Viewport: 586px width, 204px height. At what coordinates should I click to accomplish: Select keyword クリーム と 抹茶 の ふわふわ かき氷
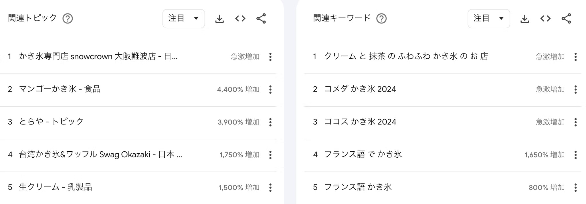406,56
